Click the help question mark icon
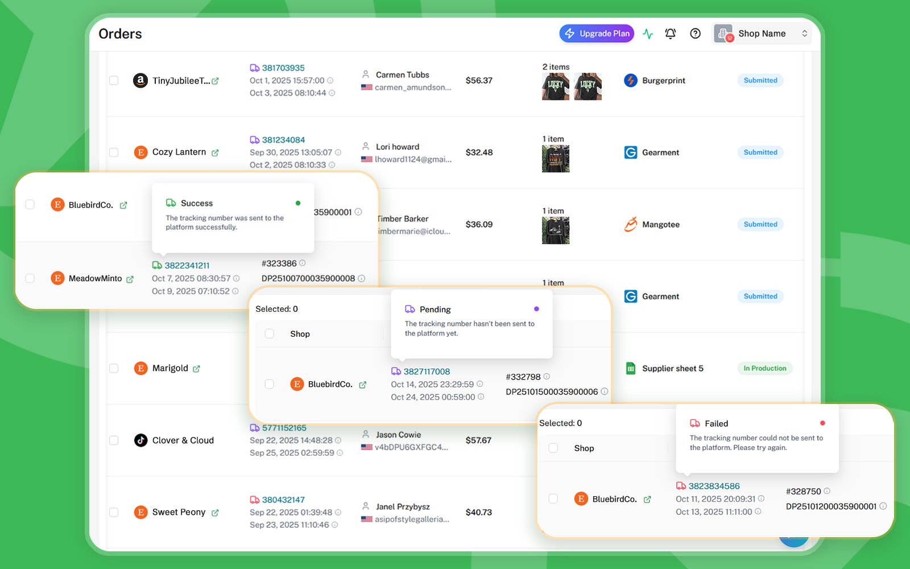Screen dimensions: 910x569 click(x=695, y=34)
